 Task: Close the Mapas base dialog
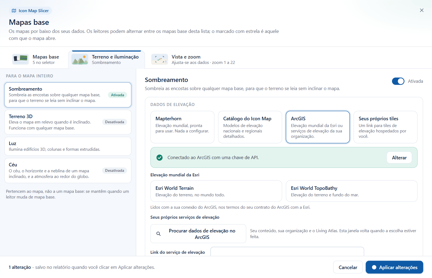pos(421,10)
